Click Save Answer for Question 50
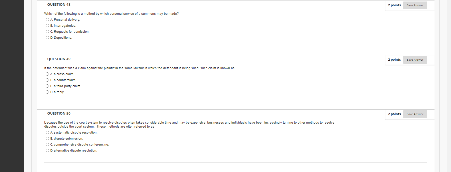The height and width of the screenshot is (172, 451). coord(415,114)
